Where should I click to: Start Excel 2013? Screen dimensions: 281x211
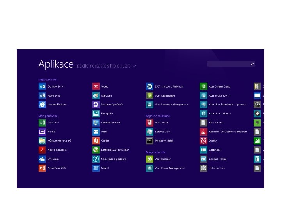click(49, 123)
